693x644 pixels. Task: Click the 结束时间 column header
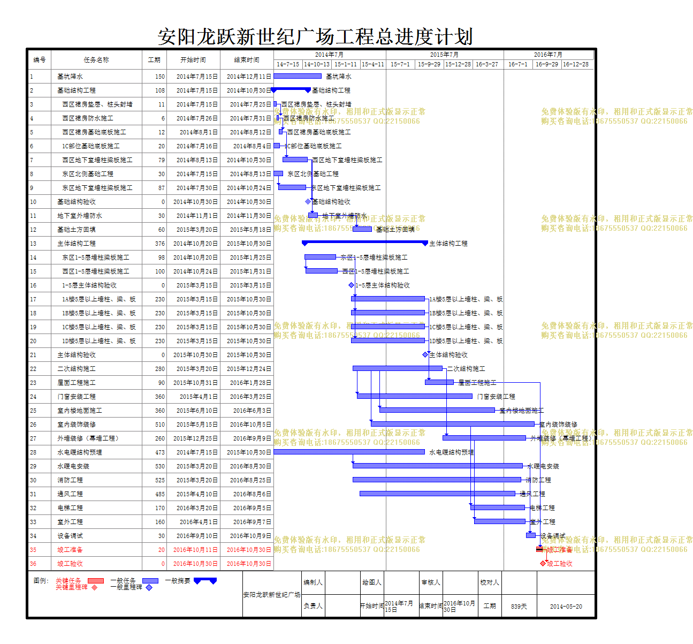(x=247, y=60)
